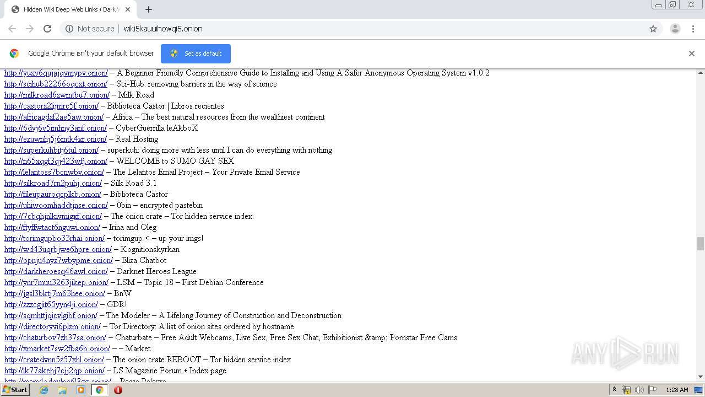
Task: Open the superkuhbitj6tul.onion link
Action: pyautogui.click(x=51, y=150)
